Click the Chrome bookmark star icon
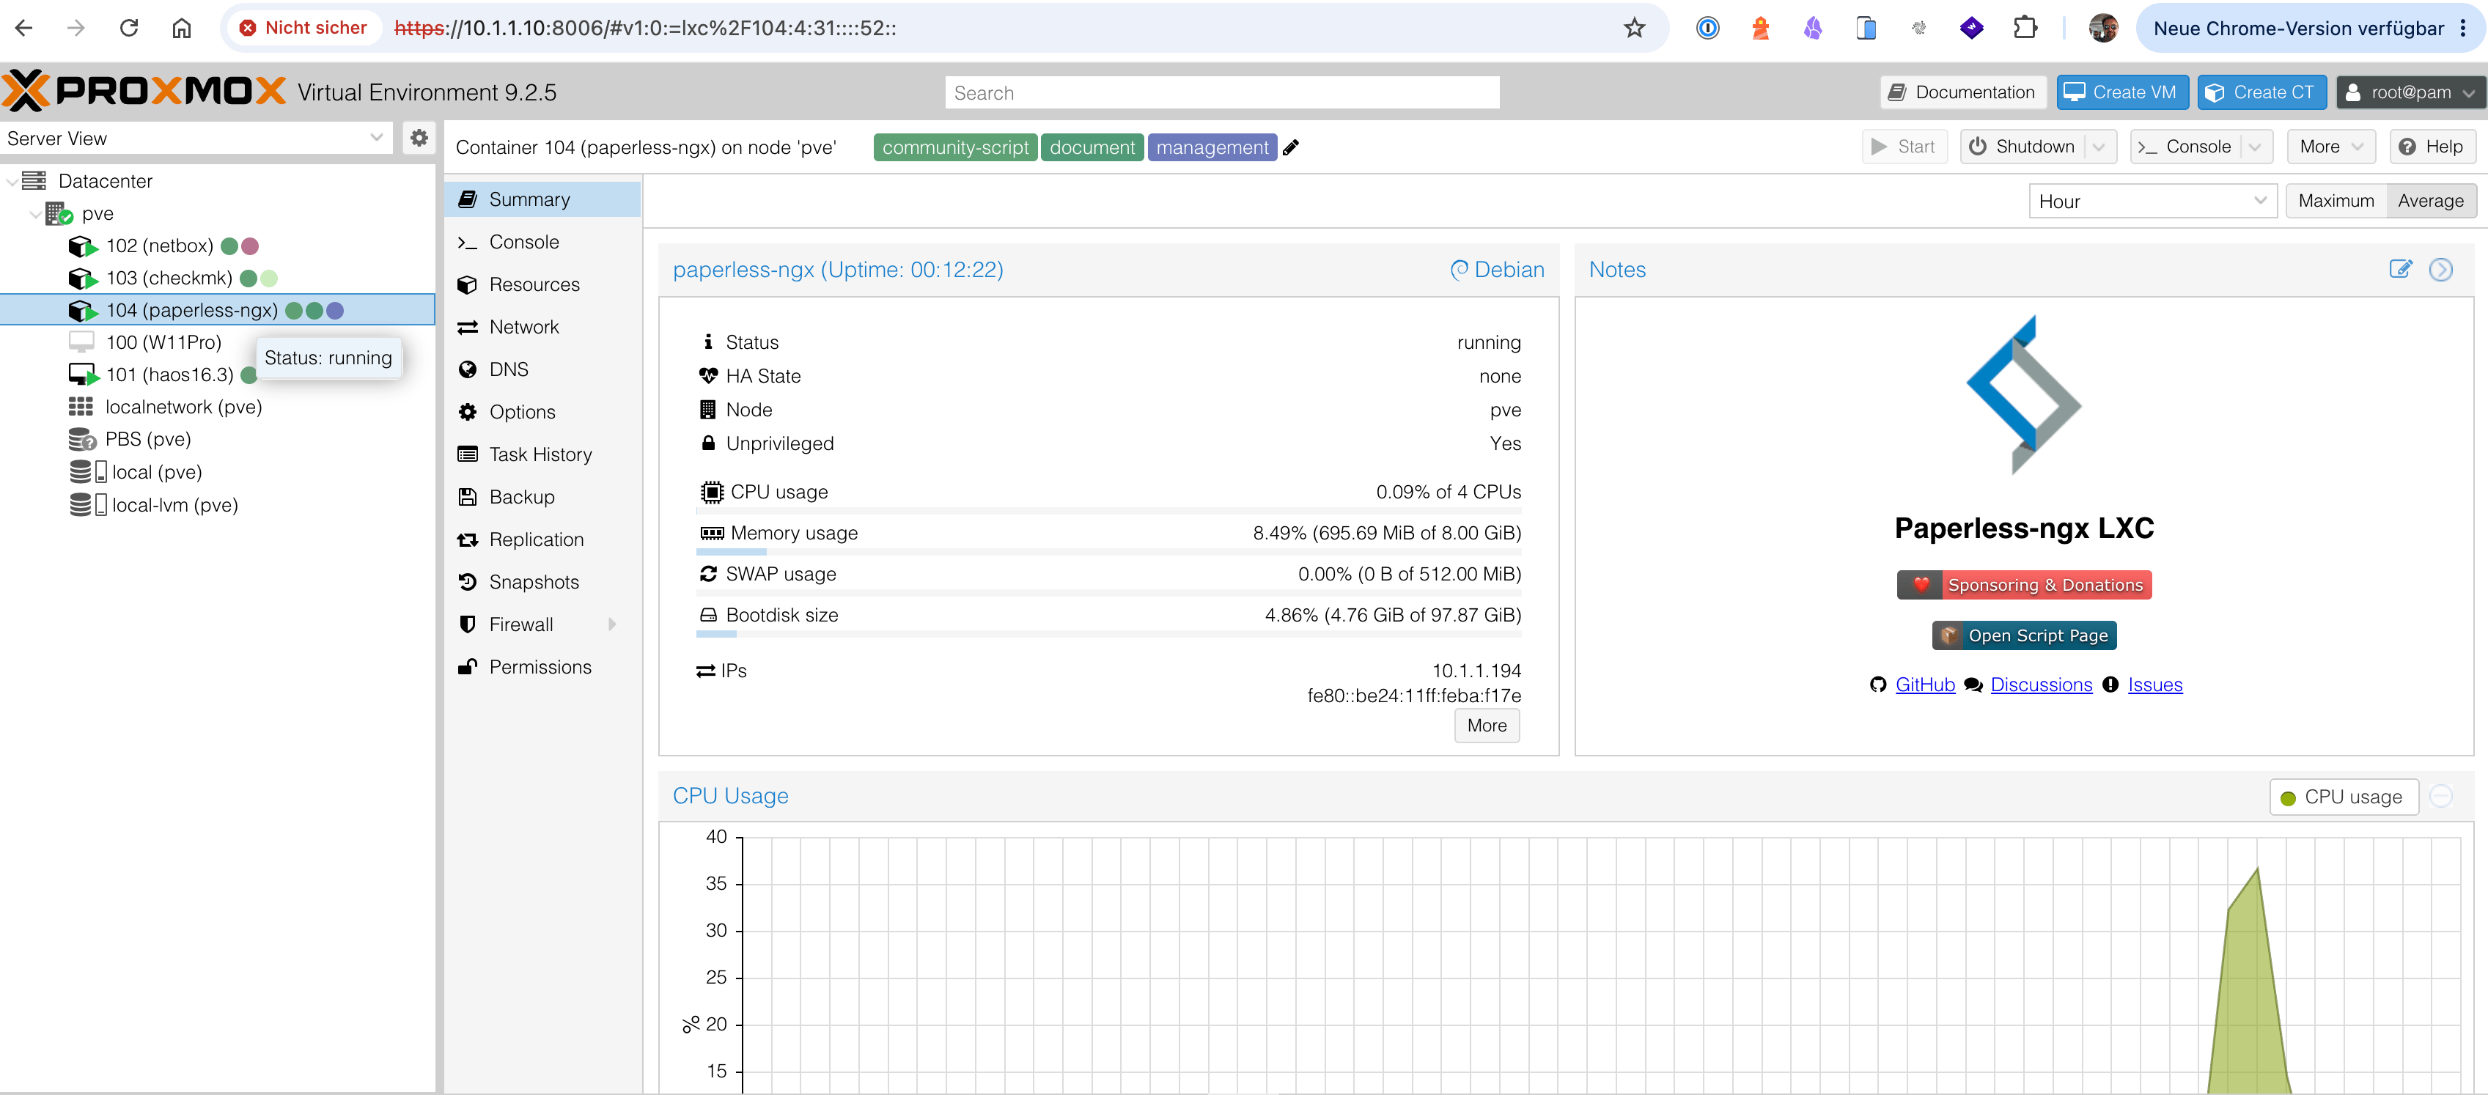 (1634, 28)
